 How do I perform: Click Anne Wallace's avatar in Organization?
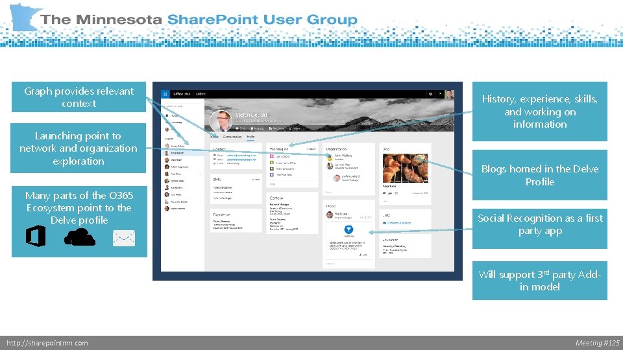tap(330, 157)
